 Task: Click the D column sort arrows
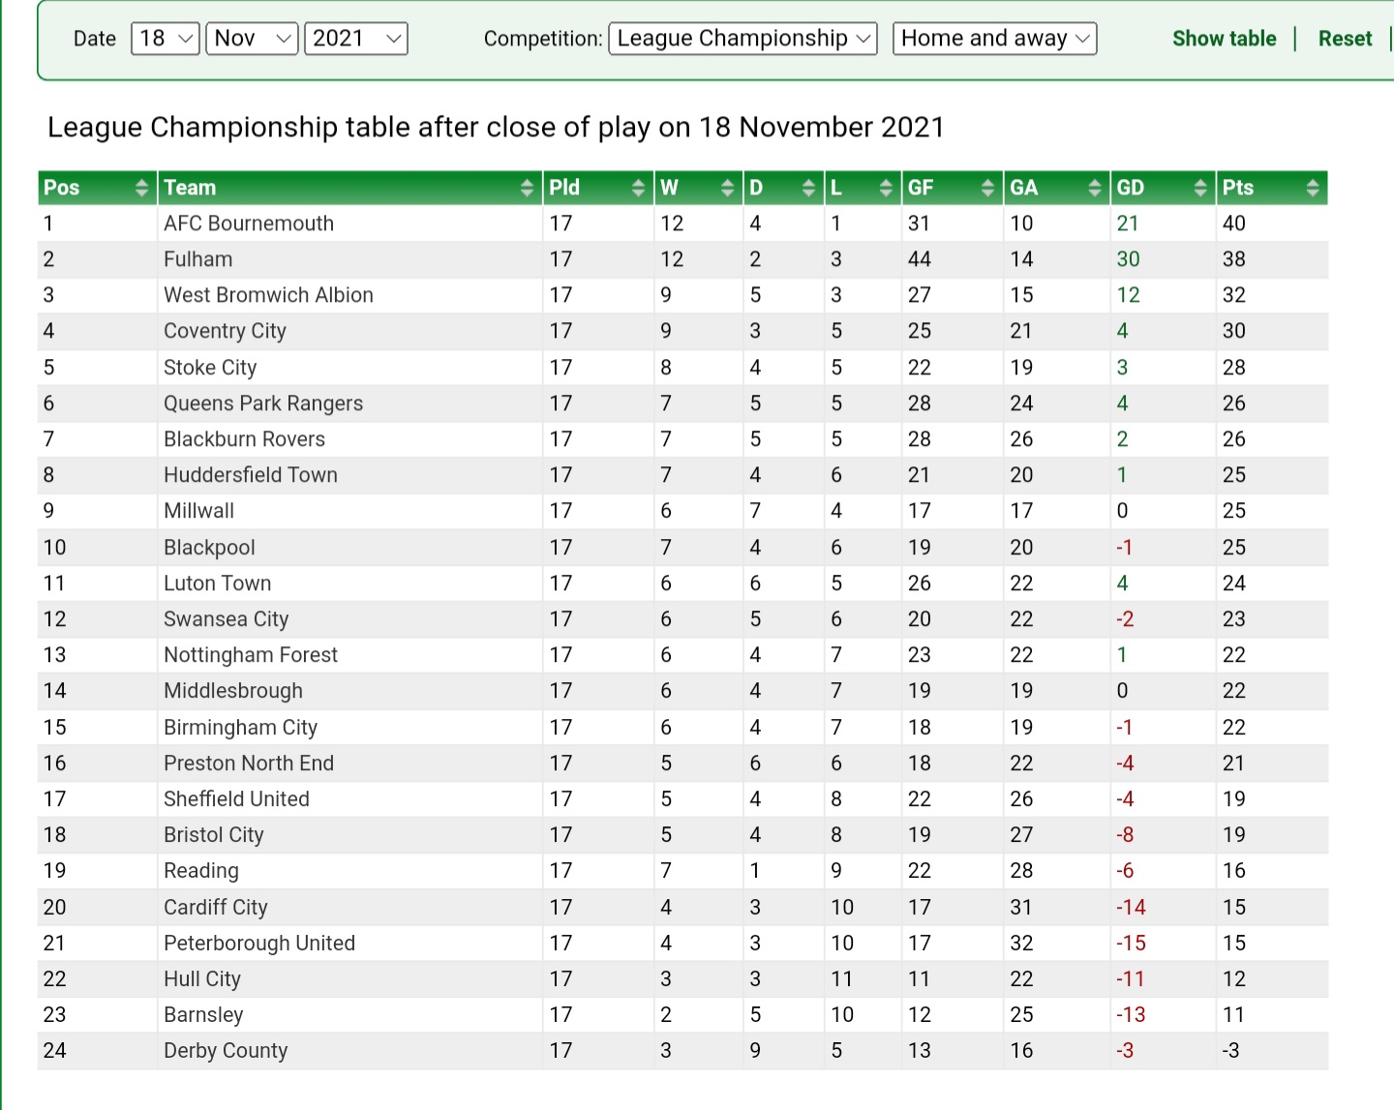808,188
